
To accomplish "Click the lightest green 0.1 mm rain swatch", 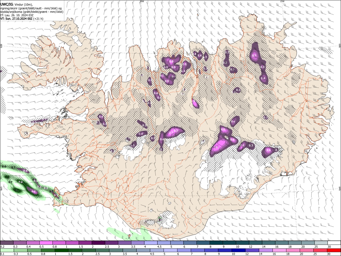I will coord(7,250).
